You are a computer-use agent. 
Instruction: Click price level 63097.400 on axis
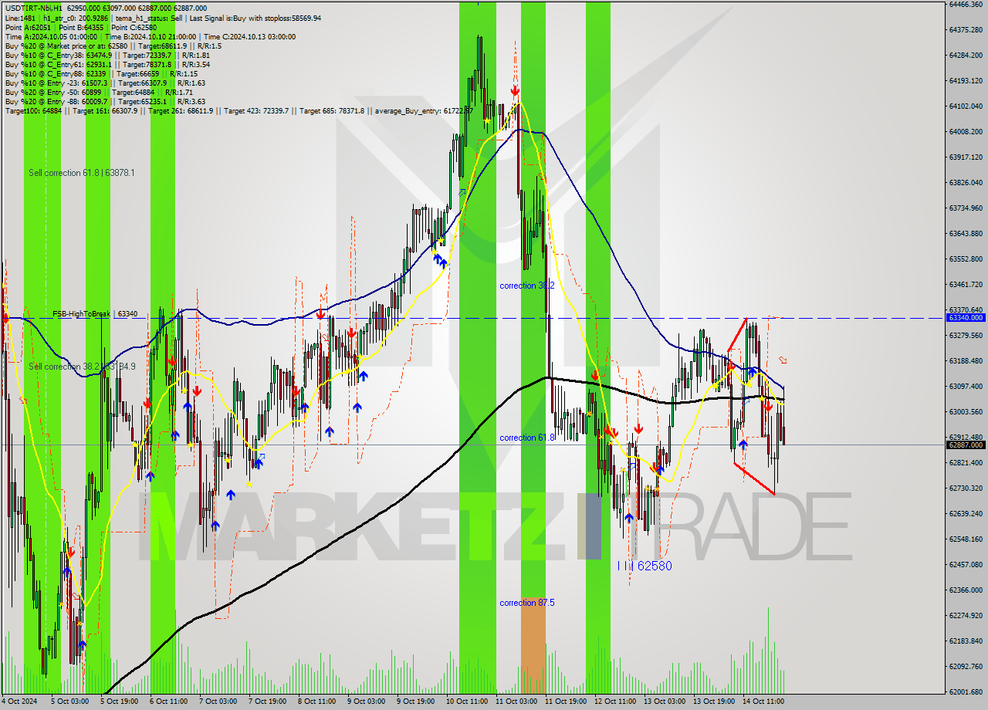[x=965, y=386]
